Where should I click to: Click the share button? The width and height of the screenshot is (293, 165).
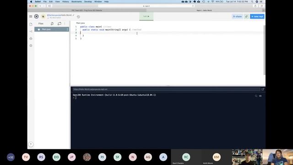pos(237,16)
